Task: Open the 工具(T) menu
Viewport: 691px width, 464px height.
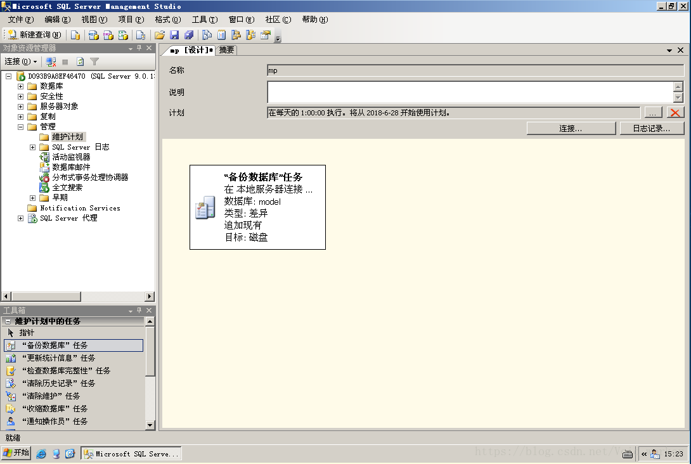Action: (205, 20)
